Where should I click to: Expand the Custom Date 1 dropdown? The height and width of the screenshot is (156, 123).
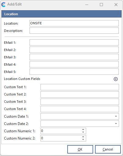point(116,116)
